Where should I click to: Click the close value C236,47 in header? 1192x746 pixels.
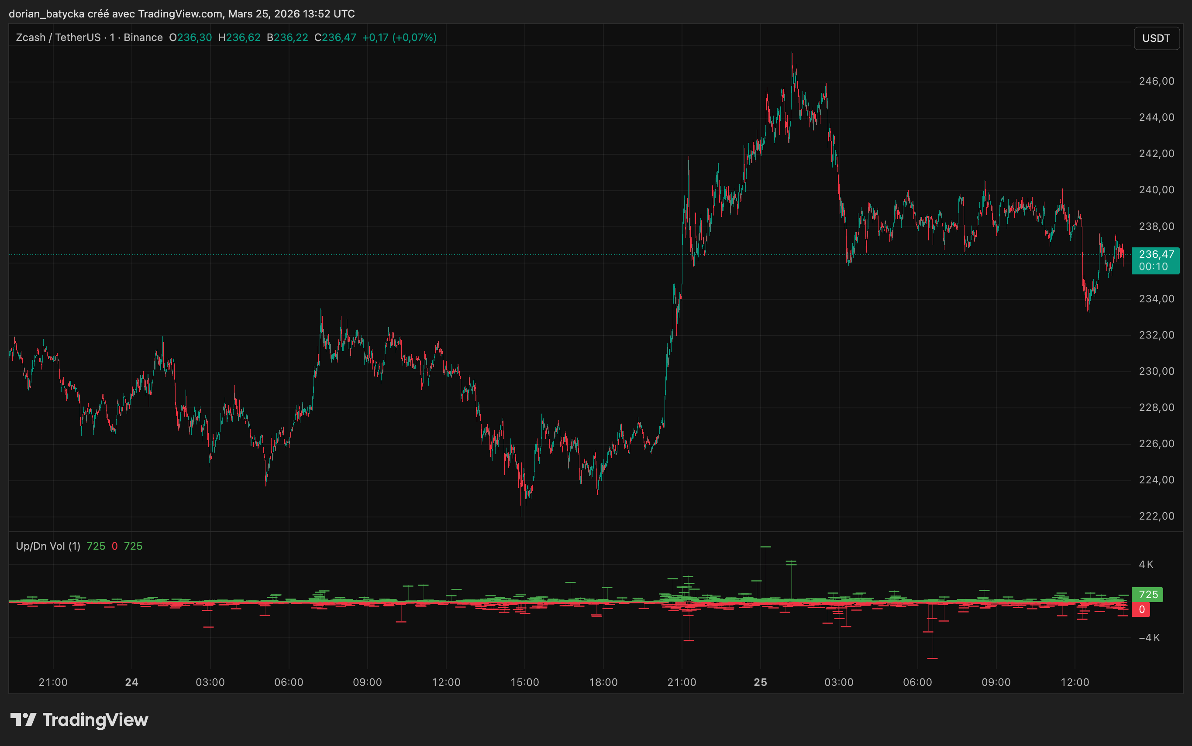pos(335,38)
